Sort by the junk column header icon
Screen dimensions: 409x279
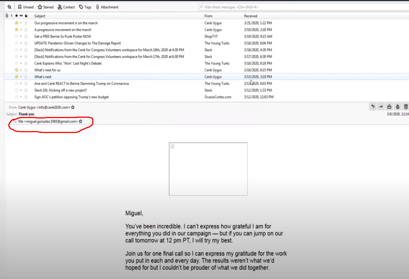point(26,16)
